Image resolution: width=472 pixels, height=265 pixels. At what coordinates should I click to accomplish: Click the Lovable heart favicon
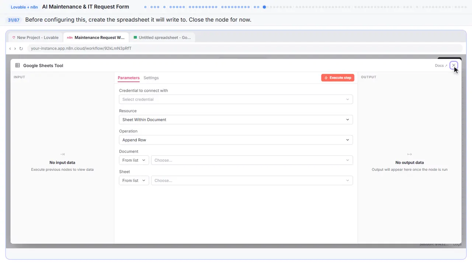[x=14, y=38]
